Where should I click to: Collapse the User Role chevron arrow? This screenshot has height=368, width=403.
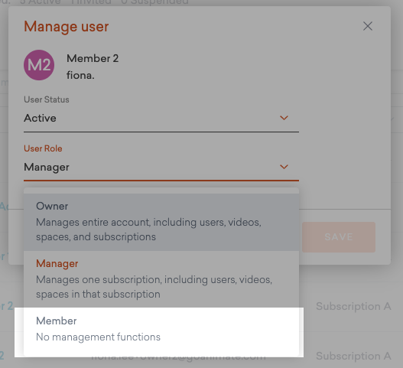point(284,167)
